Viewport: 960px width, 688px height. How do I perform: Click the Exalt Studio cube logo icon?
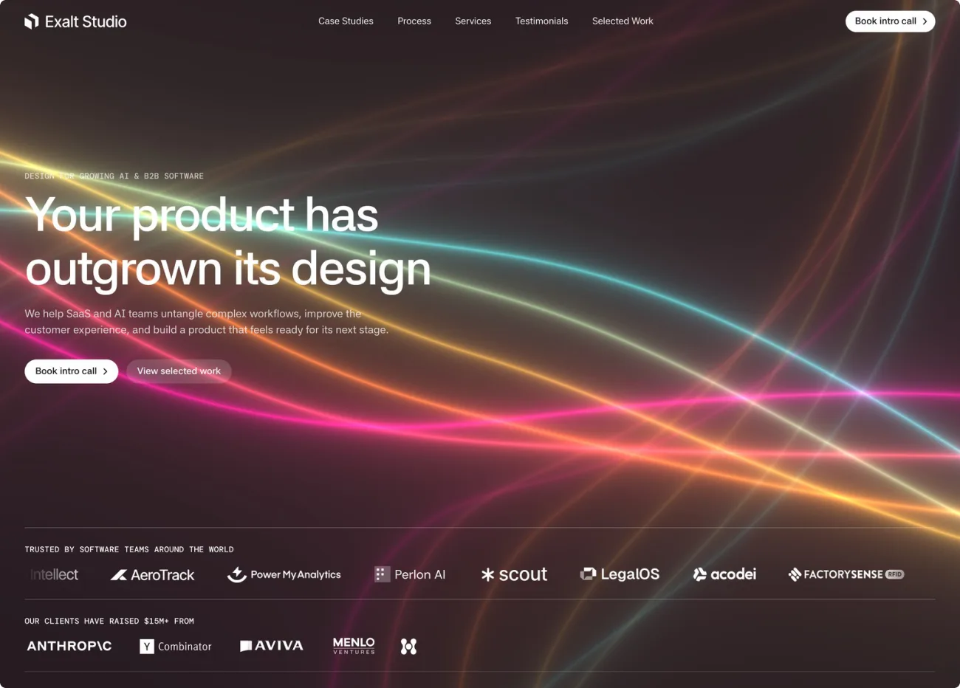point(32,21)
